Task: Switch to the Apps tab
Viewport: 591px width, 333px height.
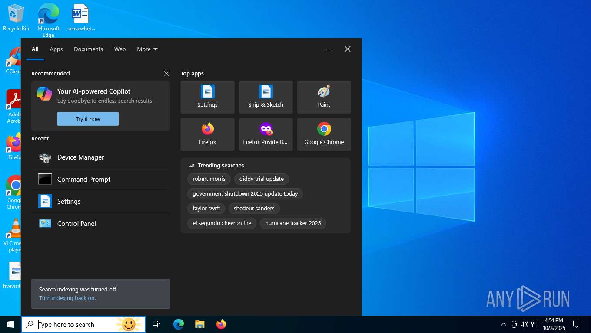Action: coord(56,49)
